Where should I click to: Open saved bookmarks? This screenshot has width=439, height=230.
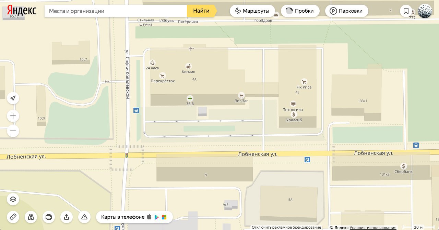coord(406,11)
